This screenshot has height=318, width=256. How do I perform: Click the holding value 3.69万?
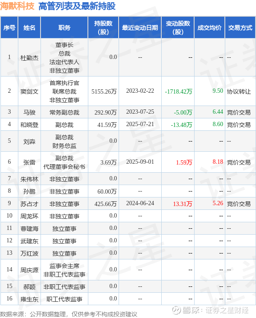pos(109,162)
